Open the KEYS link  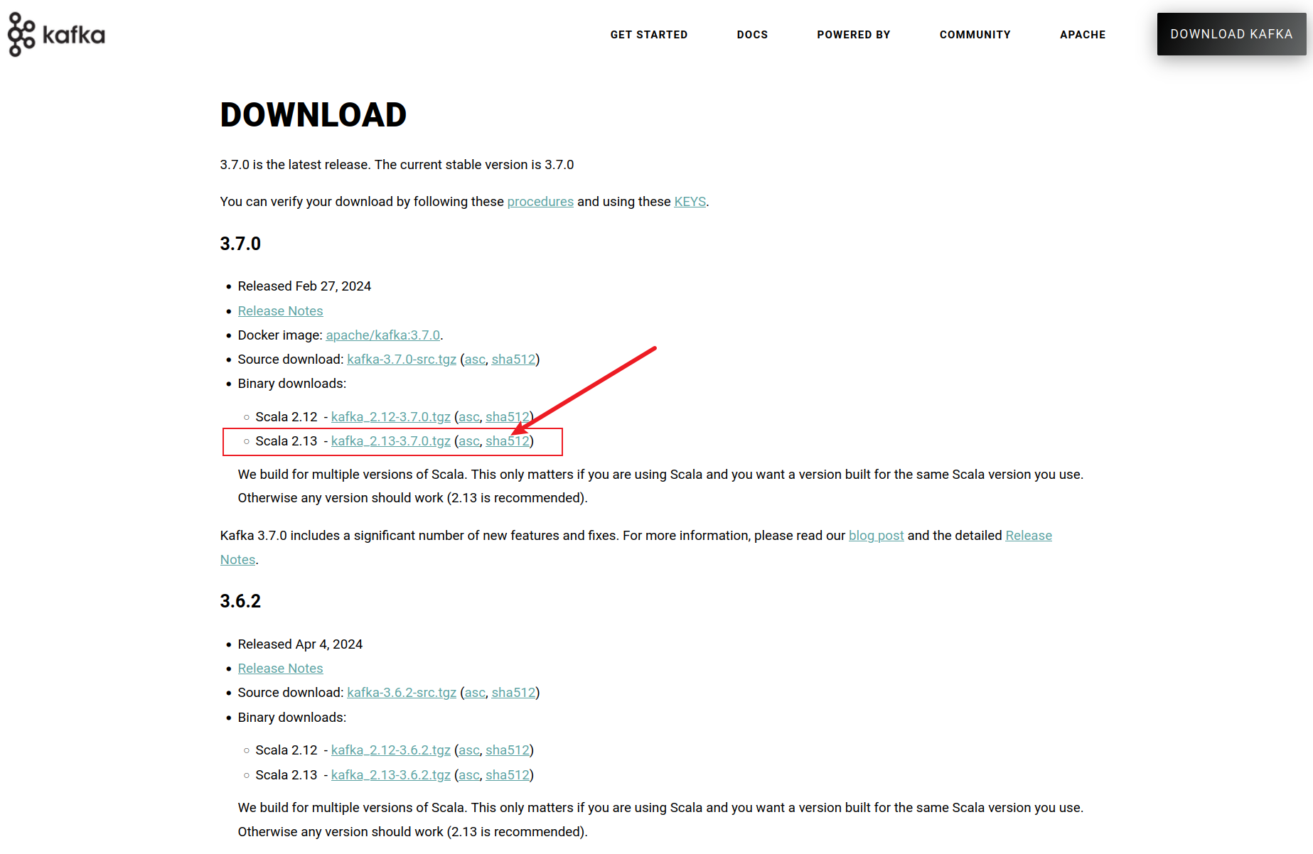(690, 202)
